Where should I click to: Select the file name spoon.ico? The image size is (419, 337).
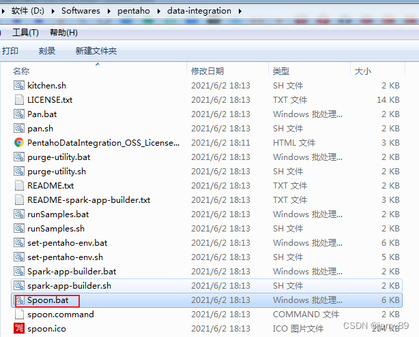point(47,329)
